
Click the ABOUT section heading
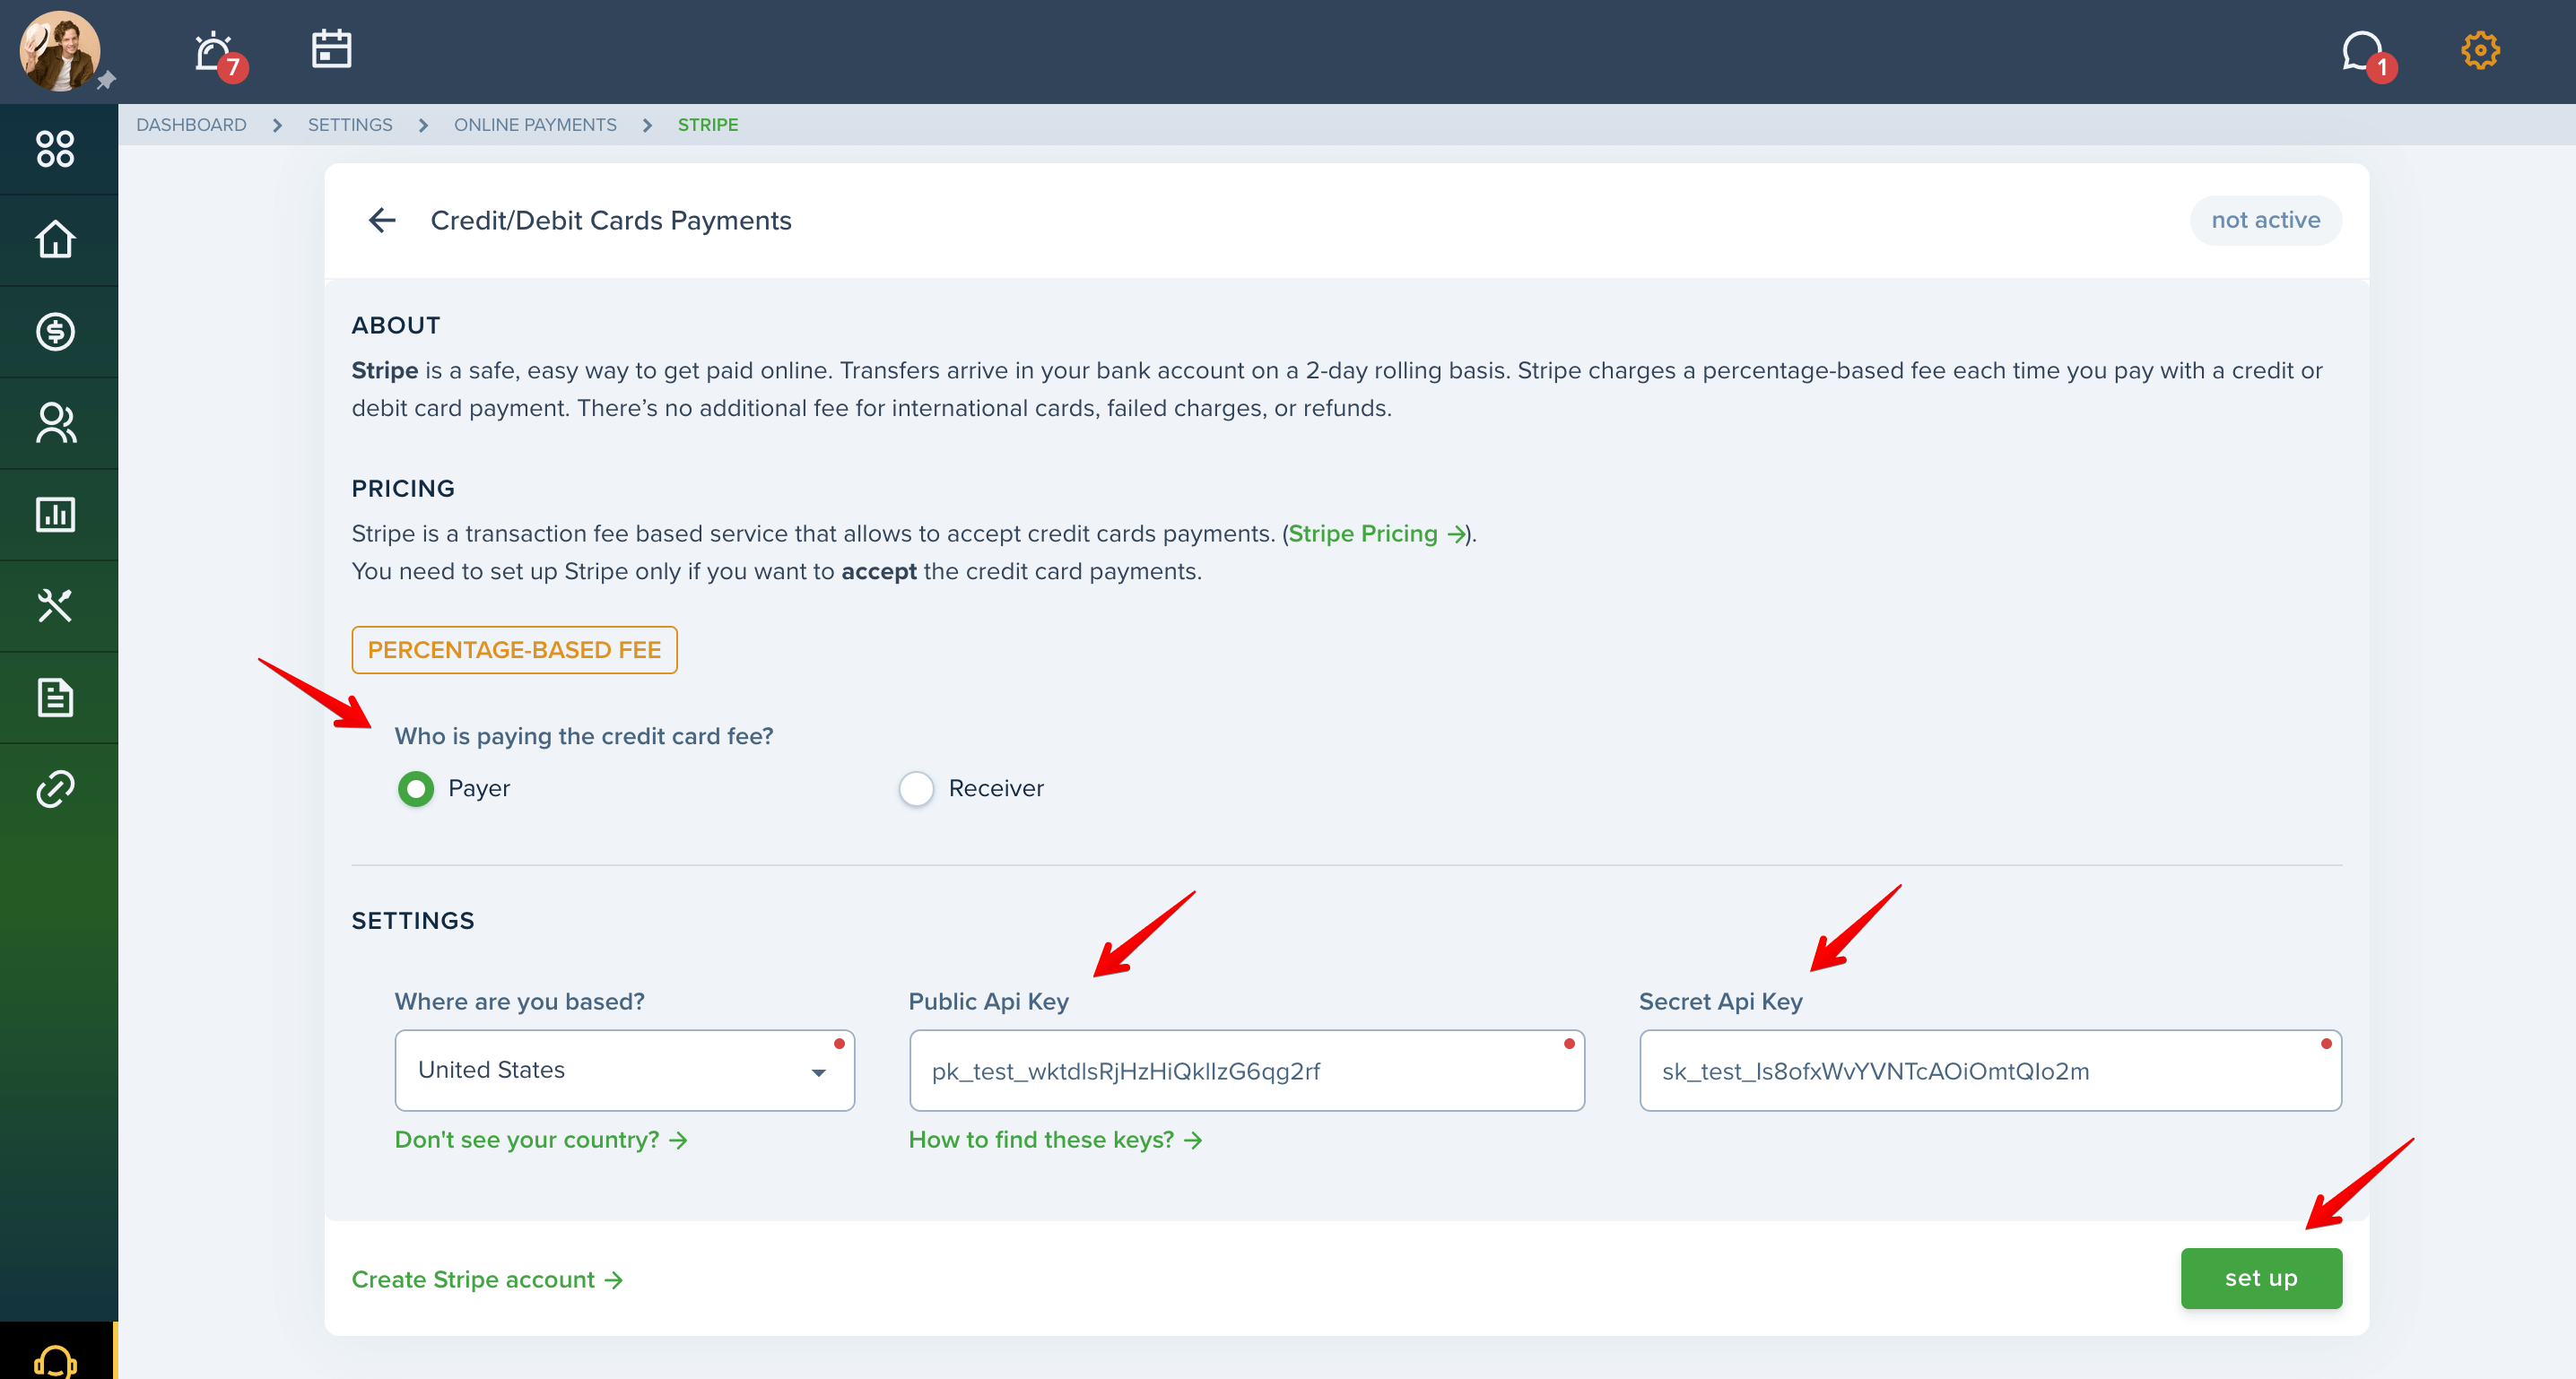[396, 325]
